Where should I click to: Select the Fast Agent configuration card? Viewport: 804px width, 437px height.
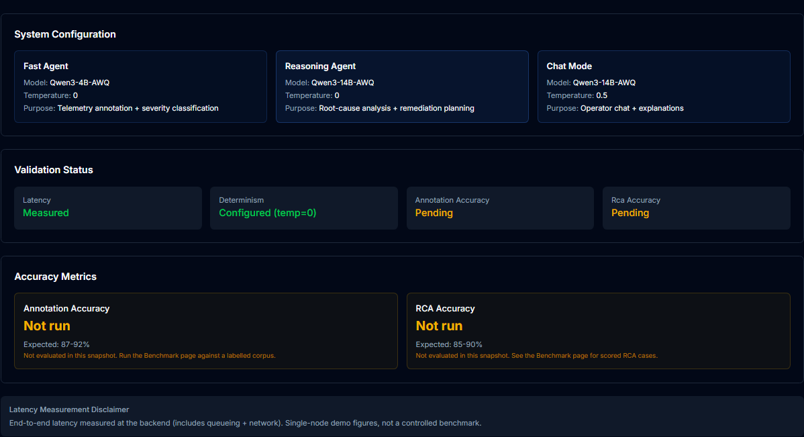pyautogui.click(x=140, y=87)
